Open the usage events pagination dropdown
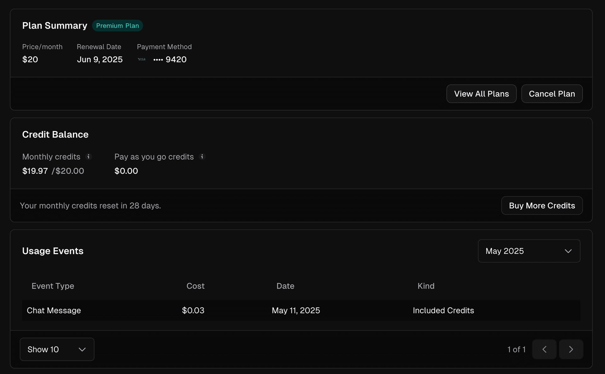This screenshot has height=374, width=605. [x=57, y=349]
